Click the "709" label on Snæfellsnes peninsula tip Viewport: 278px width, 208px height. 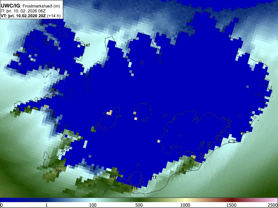pyautogui.click(x=17, y=109)
